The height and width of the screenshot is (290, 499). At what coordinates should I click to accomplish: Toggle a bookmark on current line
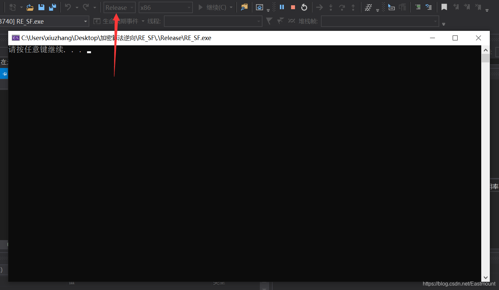pyautogui.click(x=444, y=7)
